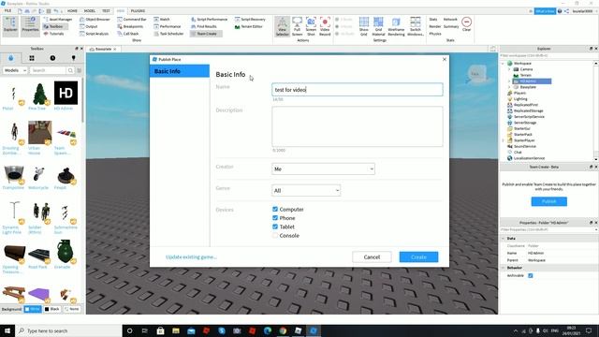Select White background option in Toolbox
599x337 pixels.
tap(33, 309)
